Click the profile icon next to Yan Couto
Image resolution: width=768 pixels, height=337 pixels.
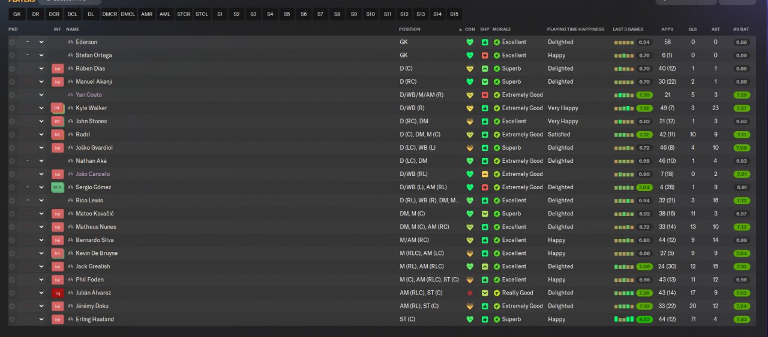[71, 95]
